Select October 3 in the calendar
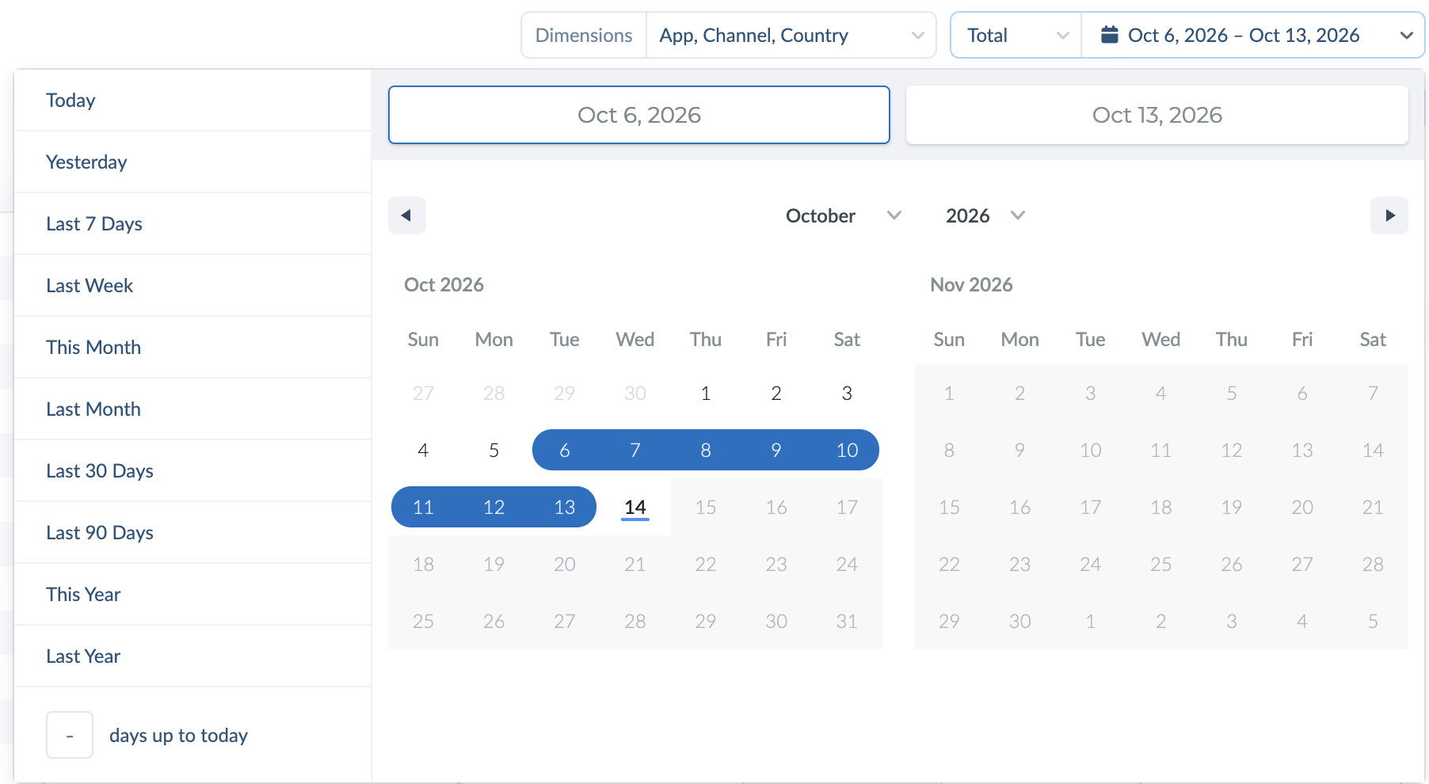This screenshot has width=1429, height=784. pyautogui.click(x=847, y=393)
